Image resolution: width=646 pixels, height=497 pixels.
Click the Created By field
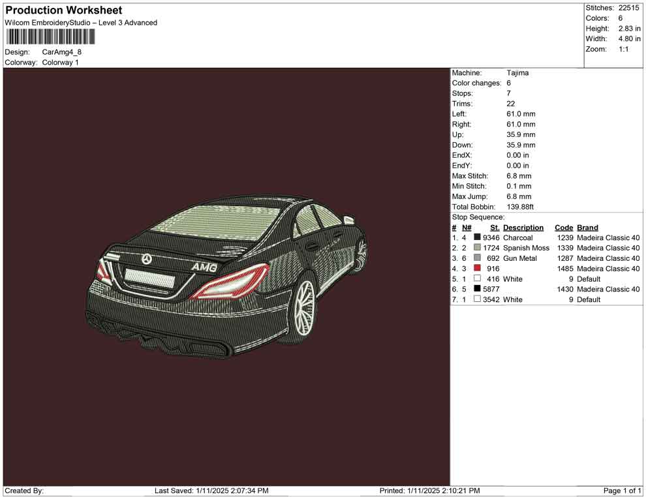(x=23, y=490)
